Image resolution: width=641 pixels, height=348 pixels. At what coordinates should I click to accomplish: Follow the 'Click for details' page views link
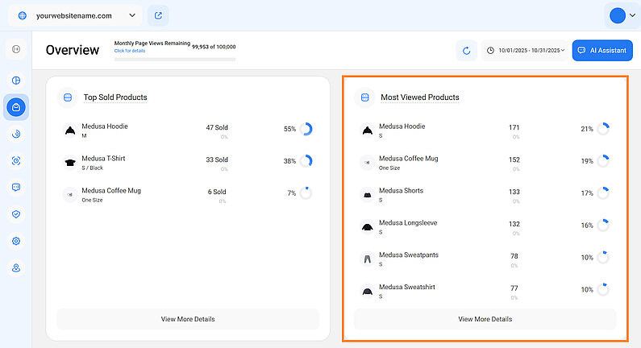[130, 51]
